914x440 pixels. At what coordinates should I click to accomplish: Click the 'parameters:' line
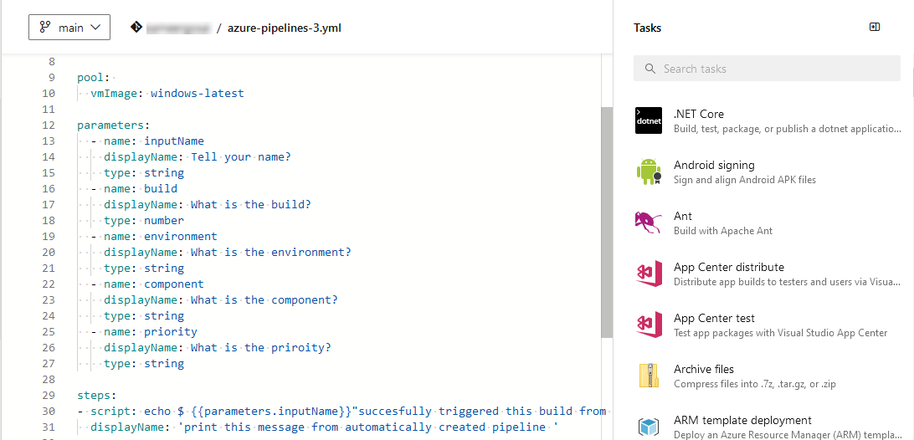(113, 125)
